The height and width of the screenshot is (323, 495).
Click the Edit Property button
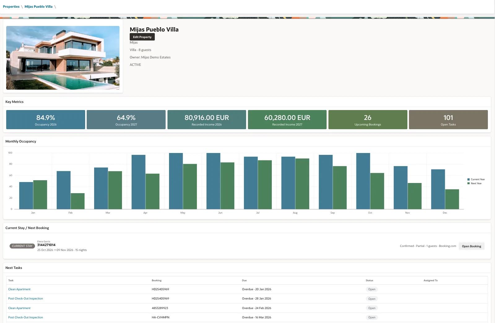coord(142,37)
